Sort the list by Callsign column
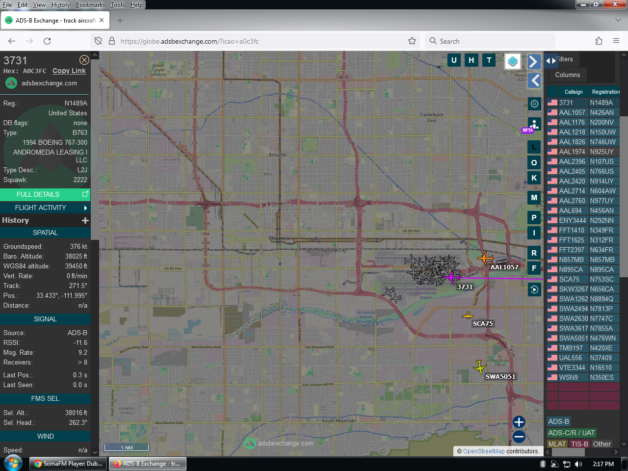Image resolution: width=628 pixels, height=471 pixels. click(x=574, y=92)
